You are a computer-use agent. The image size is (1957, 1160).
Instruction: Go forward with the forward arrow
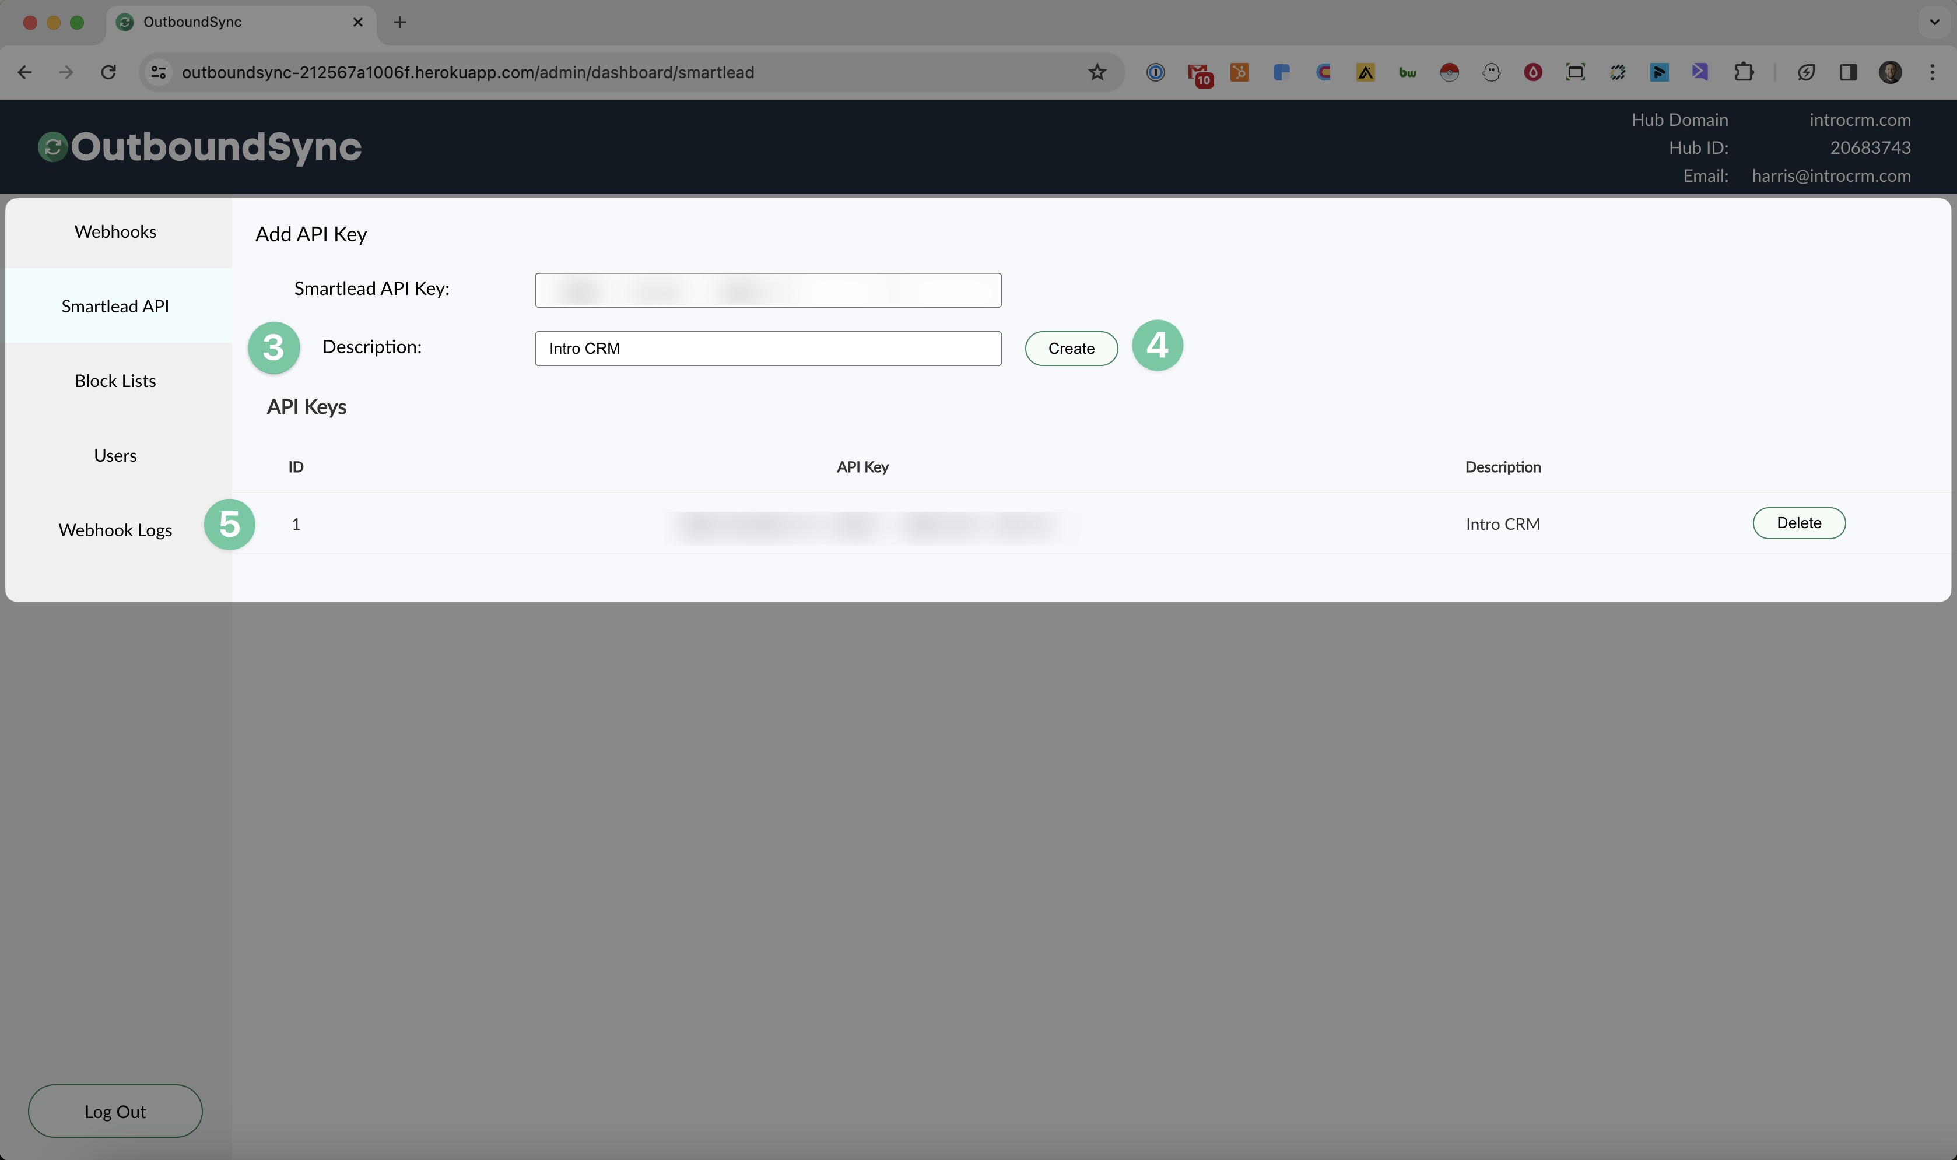(x=66, y=72)
